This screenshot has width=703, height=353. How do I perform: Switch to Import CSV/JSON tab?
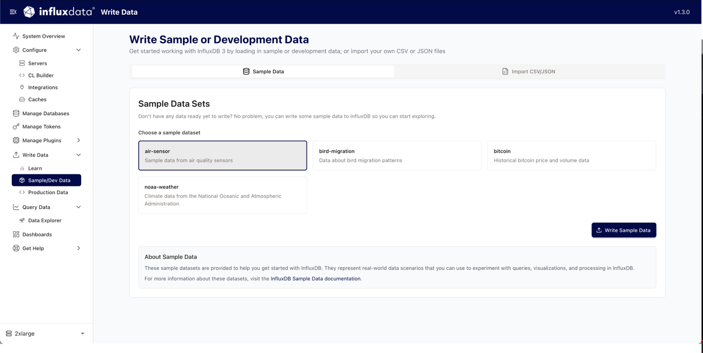tap(528, 72)
